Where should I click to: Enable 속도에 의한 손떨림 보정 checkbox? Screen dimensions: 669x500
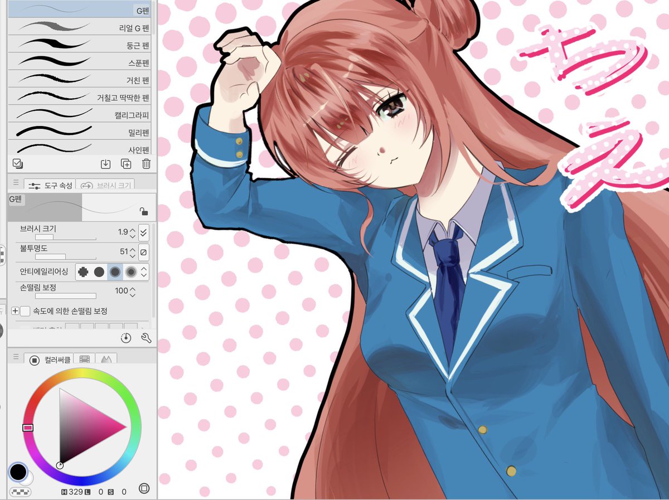pos(25,311)
